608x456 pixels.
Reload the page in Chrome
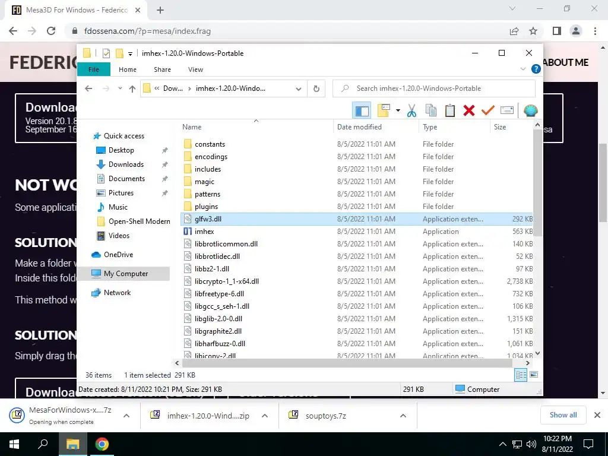(x=51, y=31)
